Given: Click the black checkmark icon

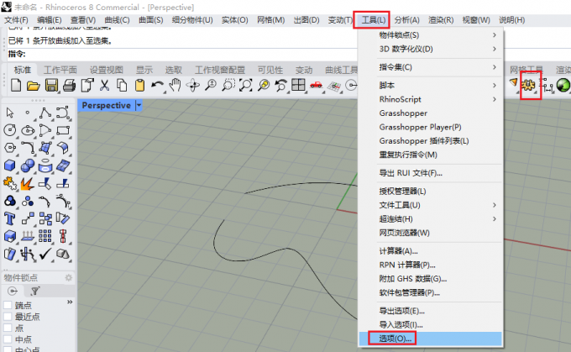Looking at the screenshot, I should pyautogui.click(x=45, y=254).
